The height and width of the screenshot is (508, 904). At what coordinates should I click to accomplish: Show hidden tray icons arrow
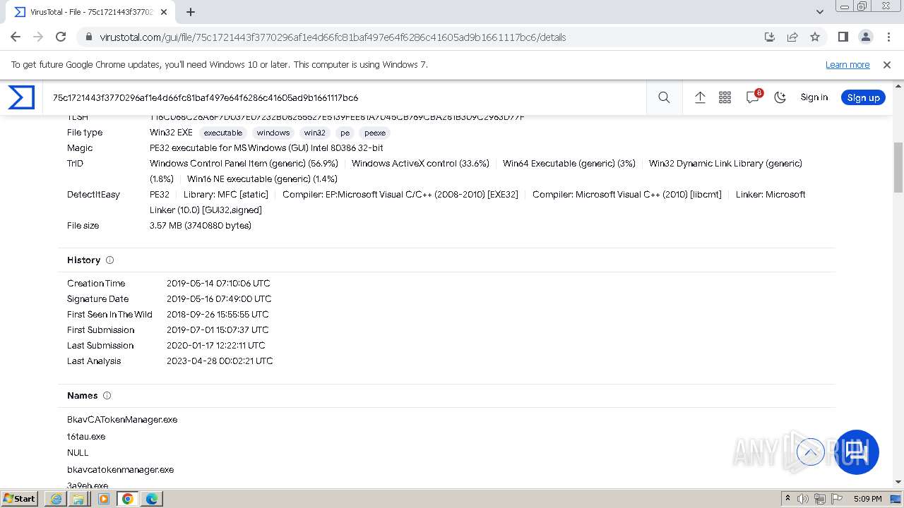pyautogui.click(x=787, y=499)
